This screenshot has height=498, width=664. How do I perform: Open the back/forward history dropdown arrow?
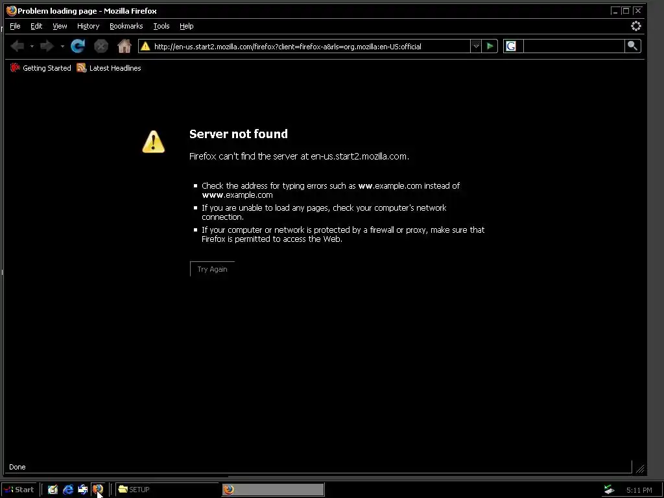62,46
